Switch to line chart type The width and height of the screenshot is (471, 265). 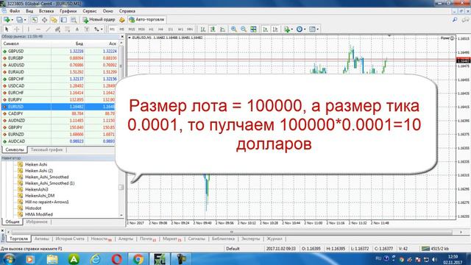[222, 29]
